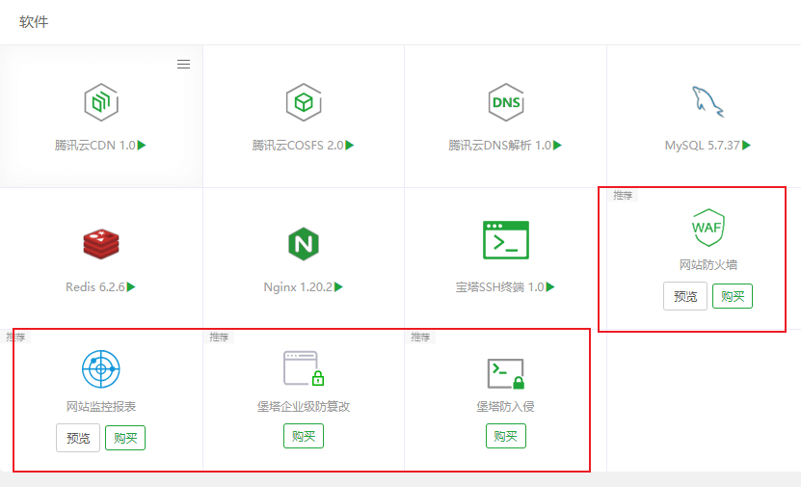The height and width of the screenshot is (487, 801).
Task: Click the 网站监控报表 text label
Action: click(x=101, y=407)
